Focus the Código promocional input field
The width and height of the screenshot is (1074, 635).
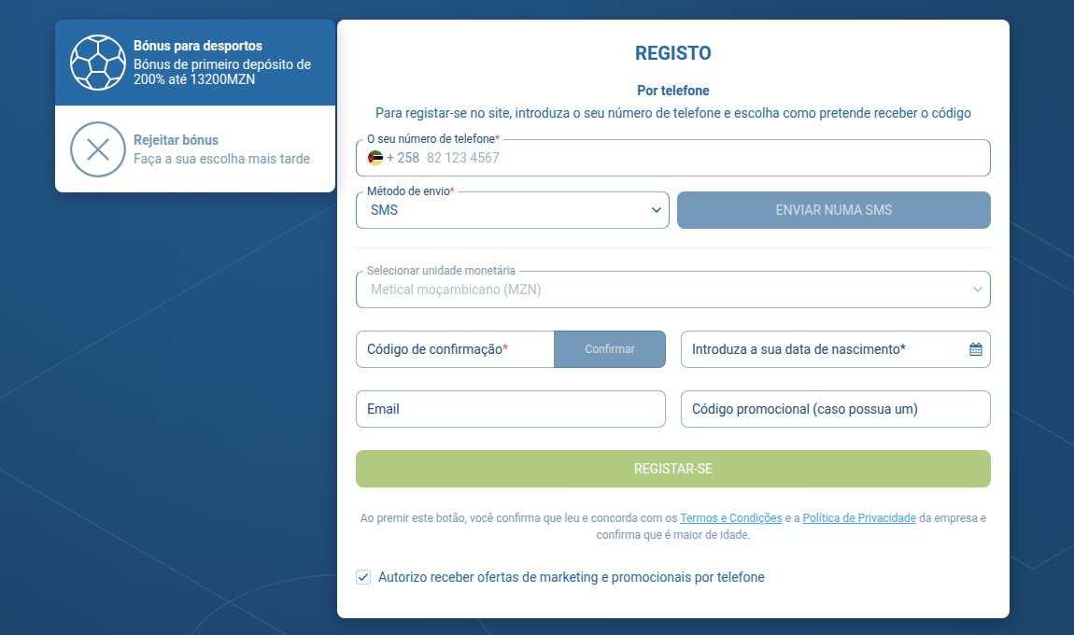(836, 409)
